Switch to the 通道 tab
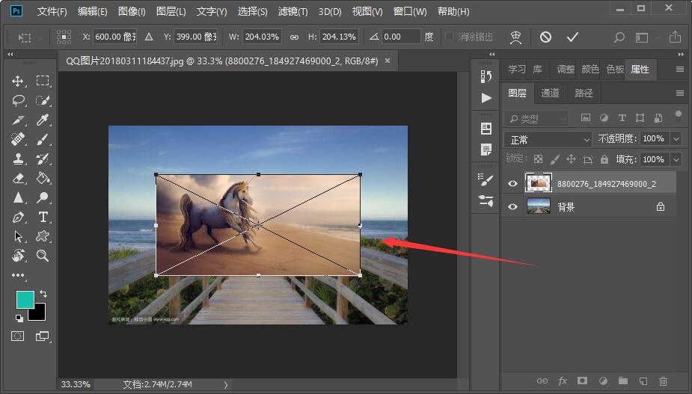692x394 pixels. pos(550,93)
